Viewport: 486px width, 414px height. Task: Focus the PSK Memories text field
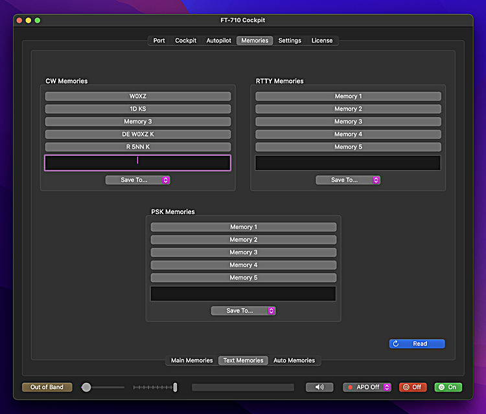[x=243, y=294]
